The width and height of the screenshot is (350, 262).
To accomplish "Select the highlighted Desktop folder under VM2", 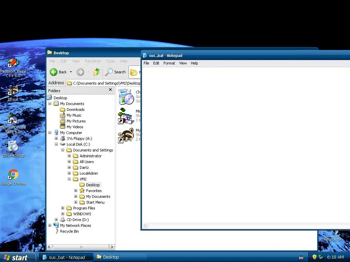I will 90,185.
